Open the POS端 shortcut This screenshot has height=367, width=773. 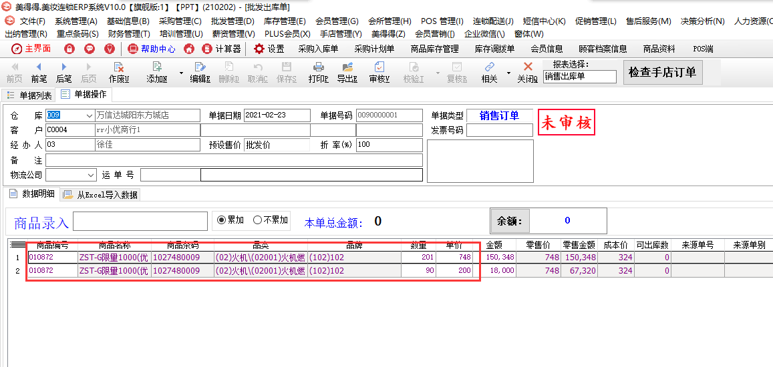(x=703, y=49)
